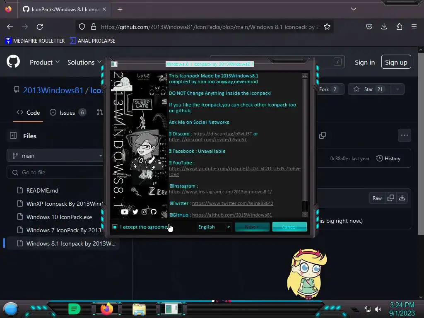Expand the Product menu on GitHub
Viewport: 424px width, 318px height.
(x=45, y=62)
